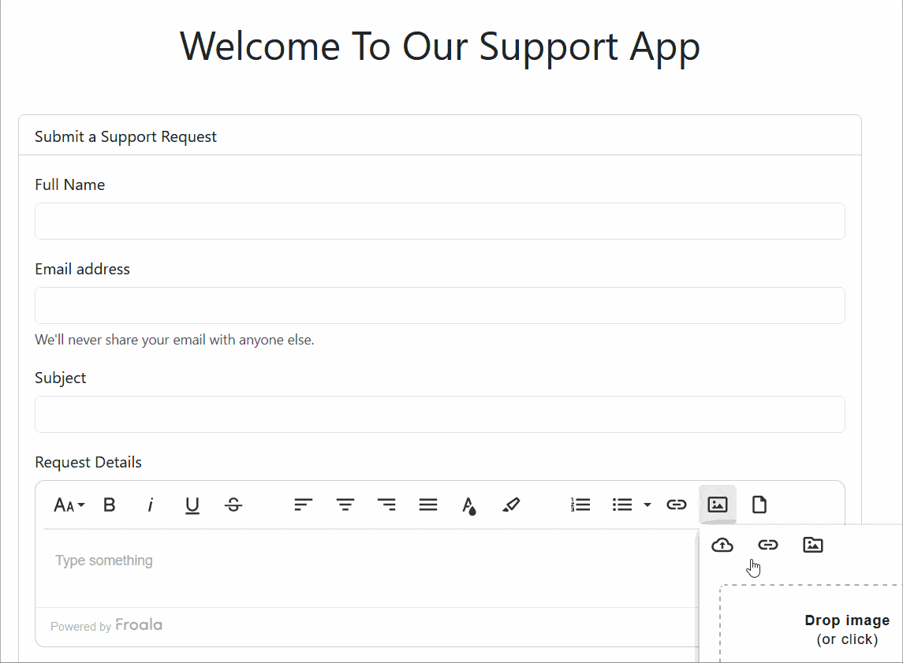Select the image by URL option

767,544
